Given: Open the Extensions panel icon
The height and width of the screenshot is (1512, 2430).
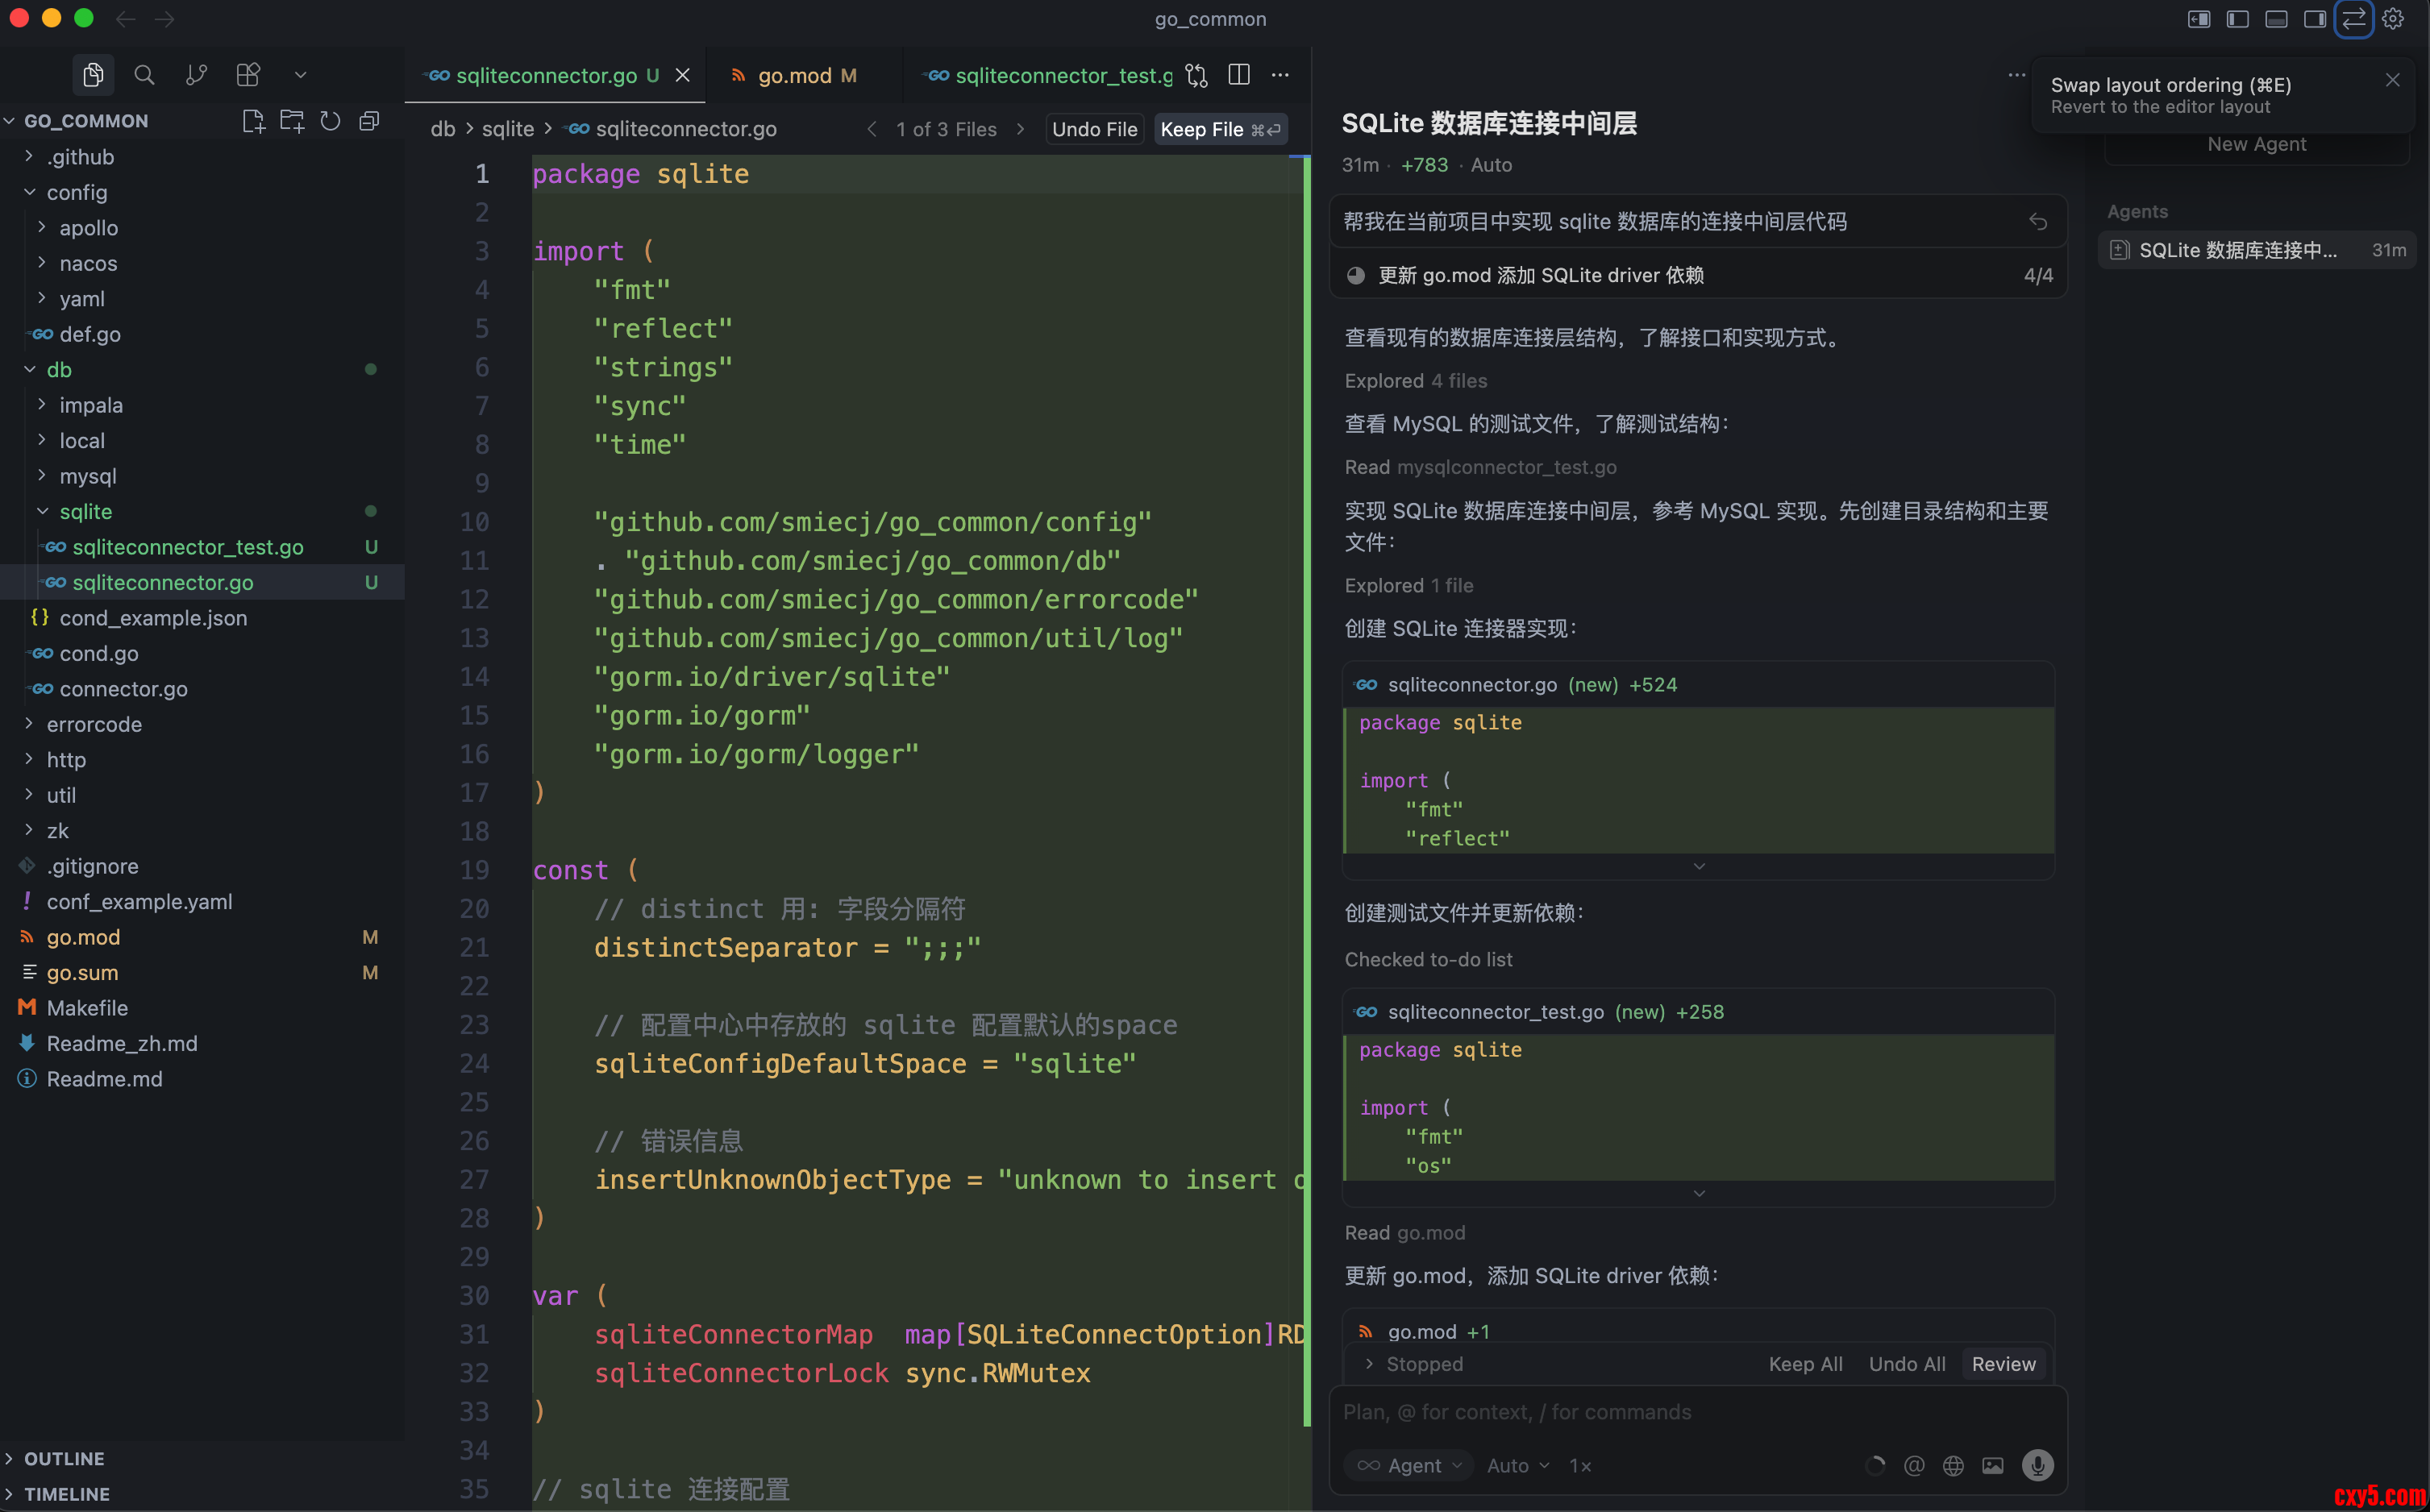Looking at the screenshot, I should [x=248, y=75].
